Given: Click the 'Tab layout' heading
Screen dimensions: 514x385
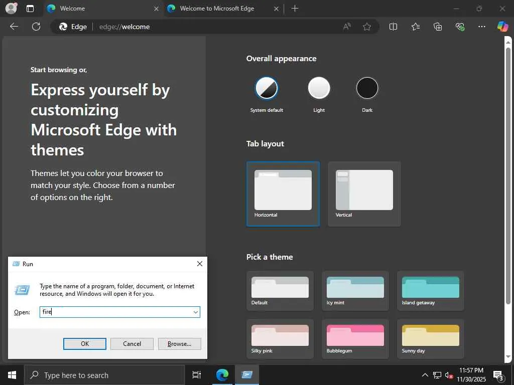Looking at the screenshot, I should 265,144.
